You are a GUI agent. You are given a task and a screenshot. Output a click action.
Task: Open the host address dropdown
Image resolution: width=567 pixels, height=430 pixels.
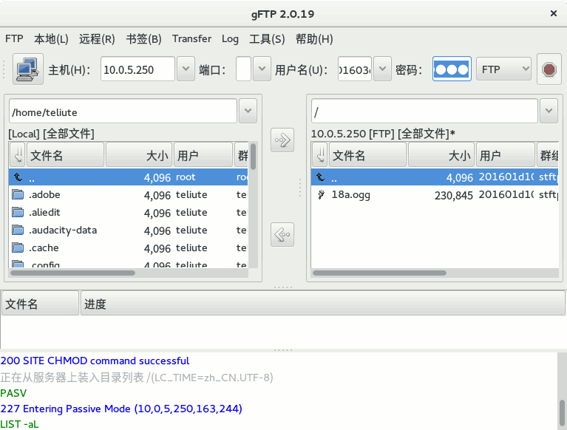click(x=186, y=69)
